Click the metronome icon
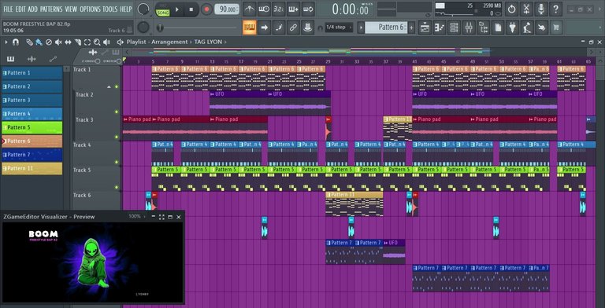 coord(250,9)
